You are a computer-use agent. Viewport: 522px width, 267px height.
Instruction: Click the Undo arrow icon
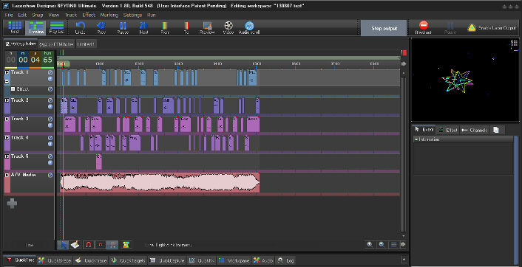(x=81, y=25)
